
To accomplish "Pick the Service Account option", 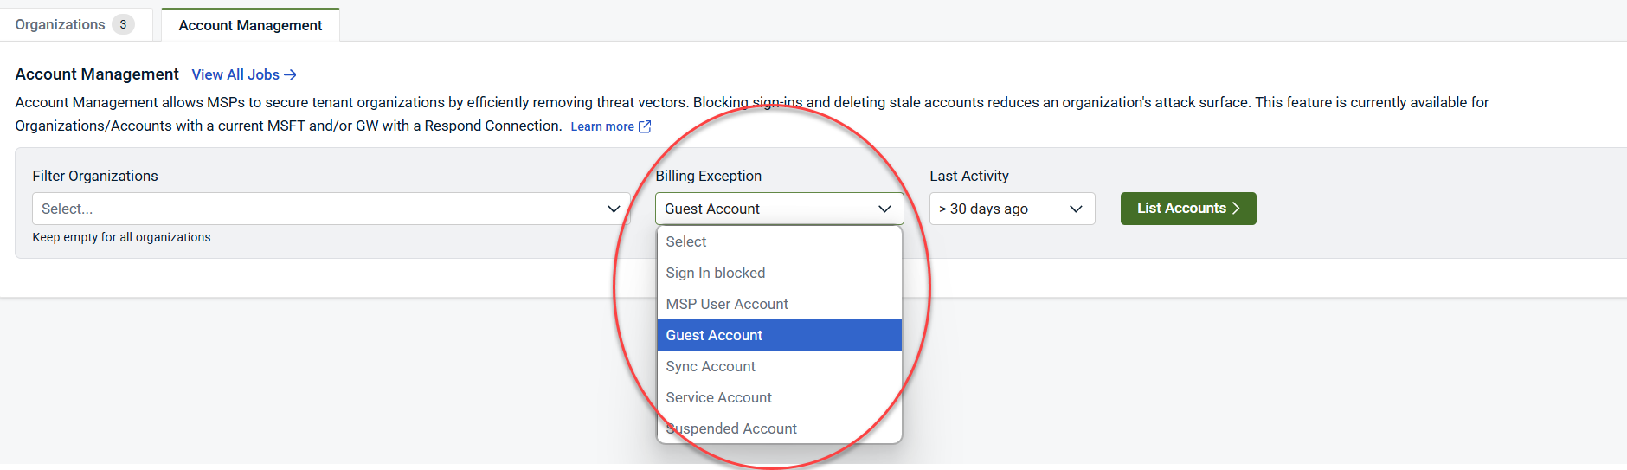I will pos(718,397).
